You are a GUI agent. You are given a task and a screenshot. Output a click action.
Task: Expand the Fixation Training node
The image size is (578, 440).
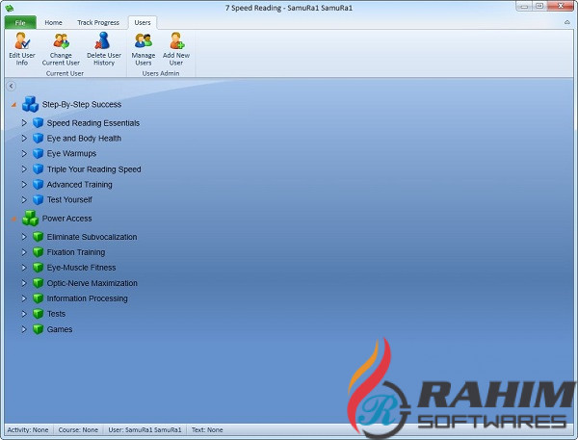(x=24, y=252)
